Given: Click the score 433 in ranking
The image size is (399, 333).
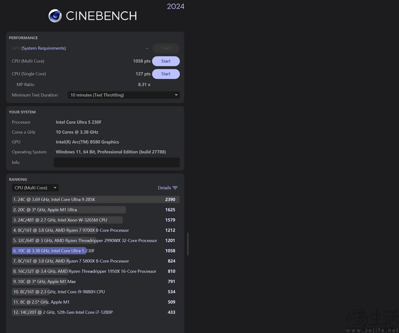Looking at the screenshot, I should pos(171,312).
